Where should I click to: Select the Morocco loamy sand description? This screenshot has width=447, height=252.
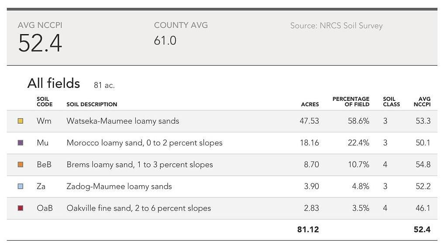tap(144, 143)
